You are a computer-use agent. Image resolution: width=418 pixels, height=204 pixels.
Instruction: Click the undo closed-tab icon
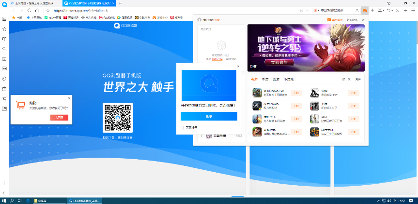pyautogui.click(x=388, y=10)
